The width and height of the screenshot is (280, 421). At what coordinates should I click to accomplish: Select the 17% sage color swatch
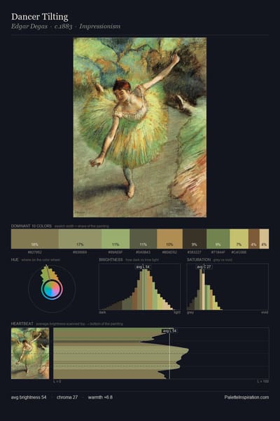click(80, 239)
